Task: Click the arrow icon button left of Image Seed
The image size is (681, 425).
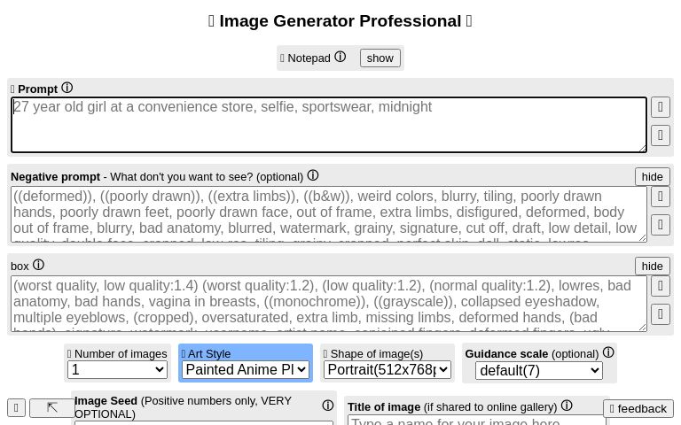Action: 52,408
